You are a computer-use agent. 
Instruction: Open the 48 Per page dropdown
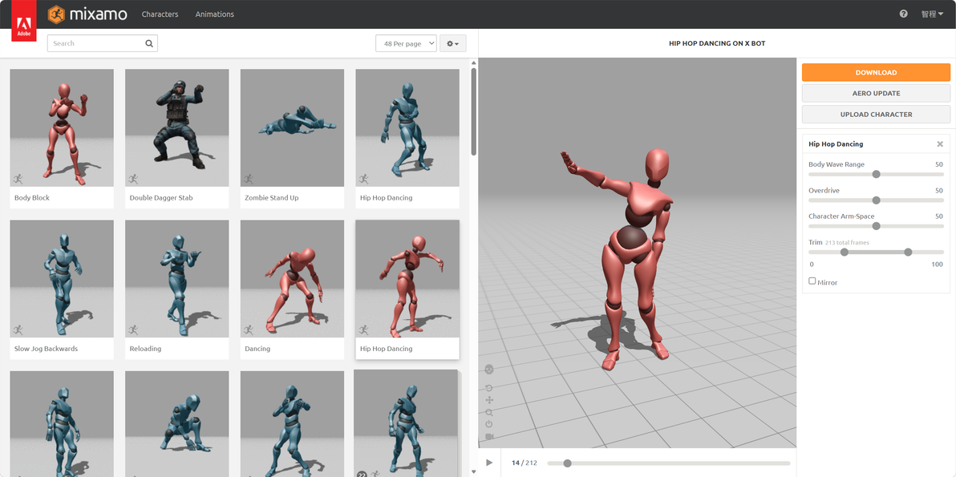click(406, 44)
